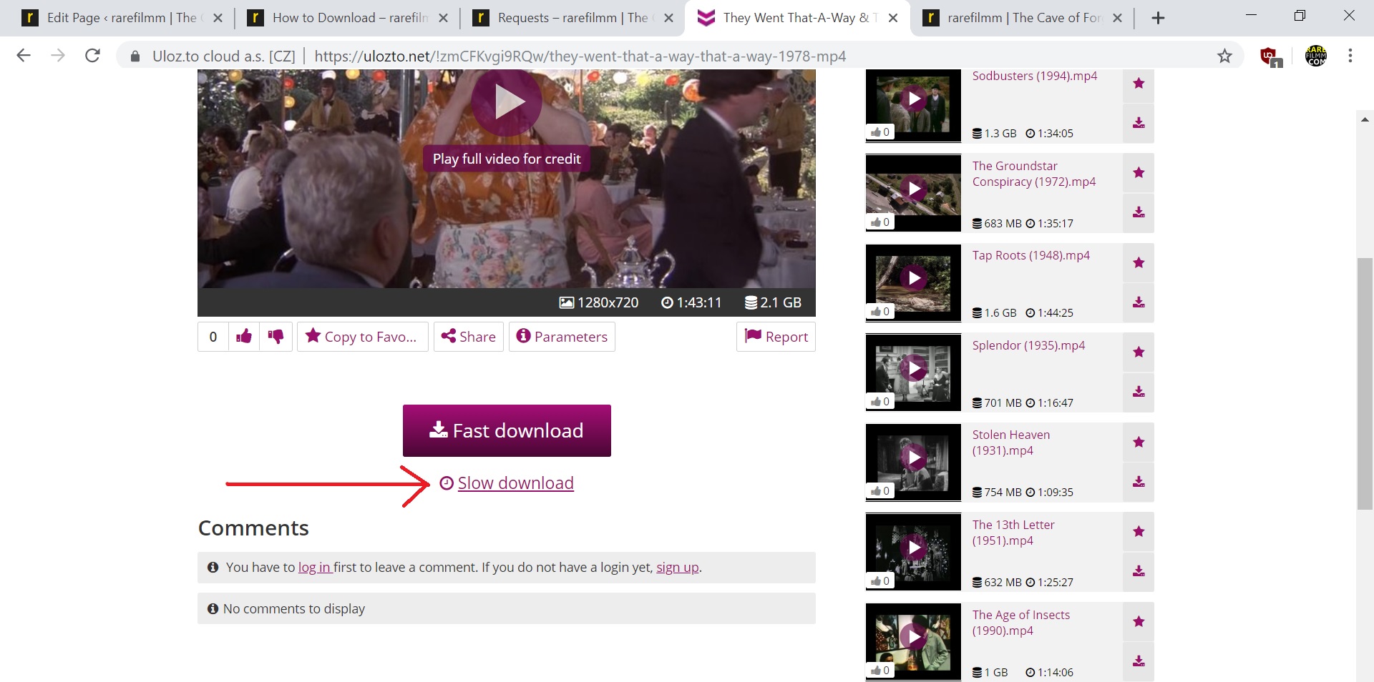Open Chrome three-dot menu

tap(1350, 56)
